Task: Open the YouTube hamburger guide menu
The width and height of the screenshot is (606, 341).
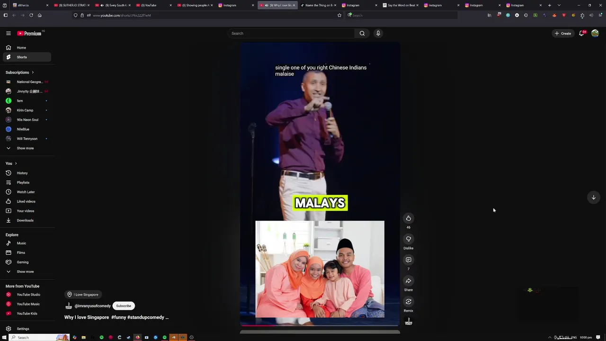Action: click(8, 33)
